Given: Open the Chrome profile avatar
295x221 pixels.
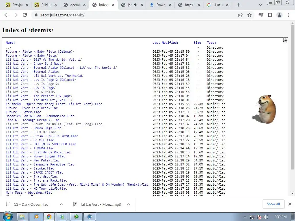Looking at the screenshot, I should pyautogui.click(x=279, y=15).
